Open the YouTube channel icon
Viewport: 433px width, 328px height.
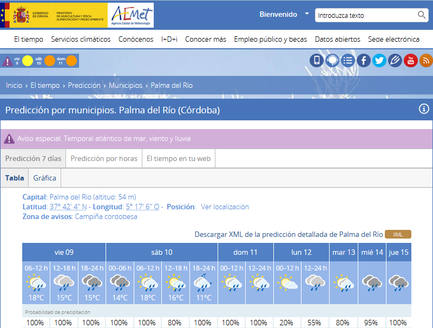pyautogui.click(x=411, y=60)
